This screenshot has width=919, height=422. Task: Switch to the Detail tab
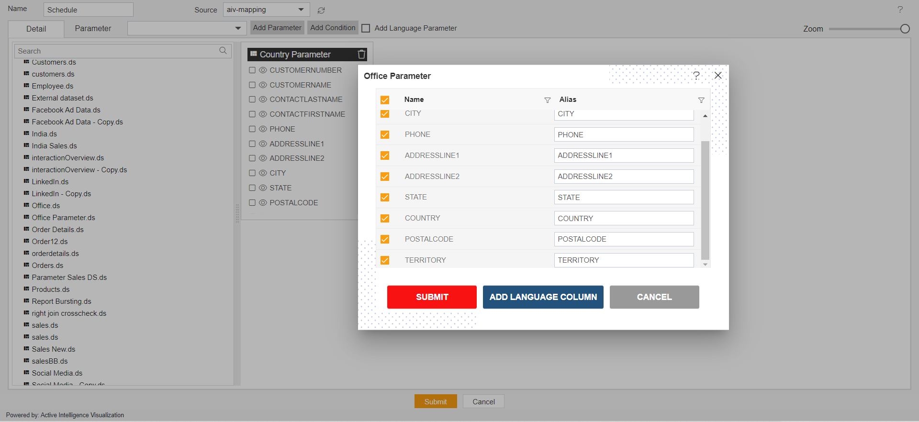36,29
